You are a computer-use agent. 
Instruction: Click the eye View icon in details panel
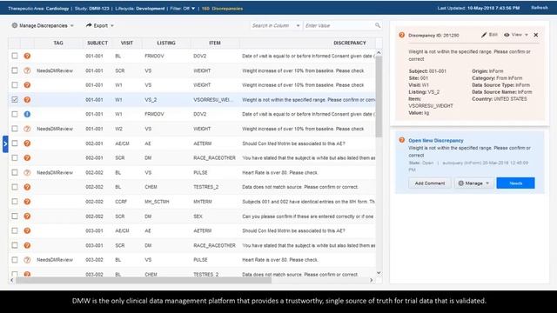507,35
